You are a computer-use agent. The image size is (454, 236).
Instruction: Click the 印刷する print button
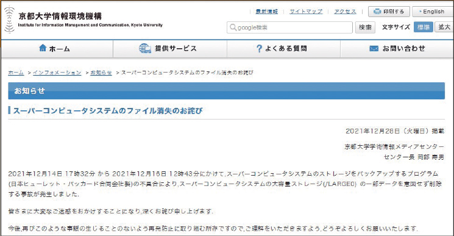click(389, 12)
